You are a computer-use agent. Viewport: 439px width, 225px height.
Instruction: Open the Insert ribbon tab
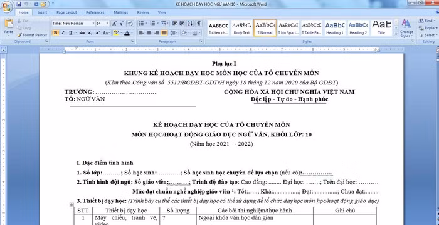point(42,12)
